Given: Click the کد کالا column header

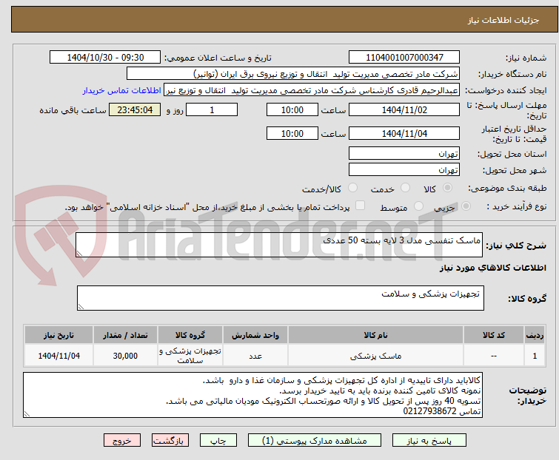Looking at the screenshot, I should coord(494,336).
